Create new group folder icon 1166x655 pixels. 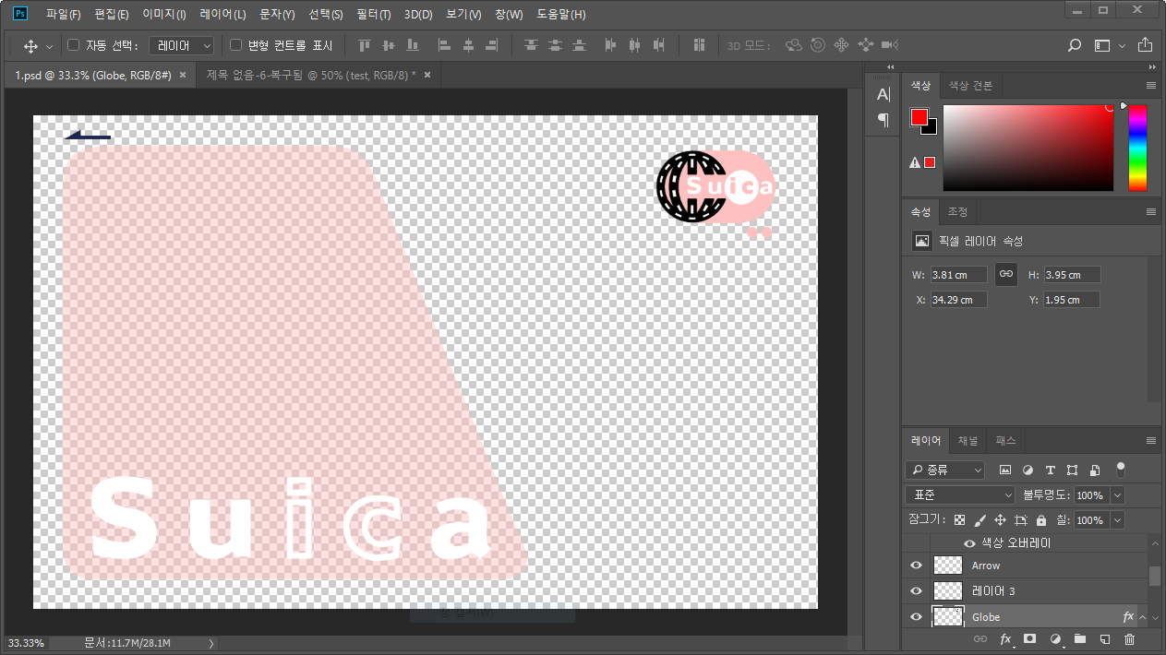point(1080,638)
